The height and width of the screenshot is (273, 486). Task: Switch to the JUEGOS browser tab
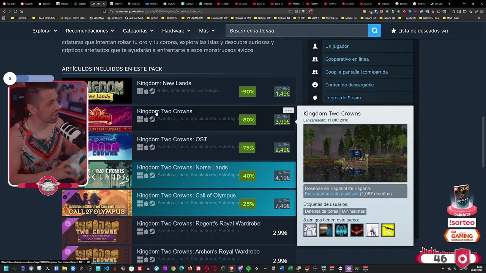click(x=189, y=4)
